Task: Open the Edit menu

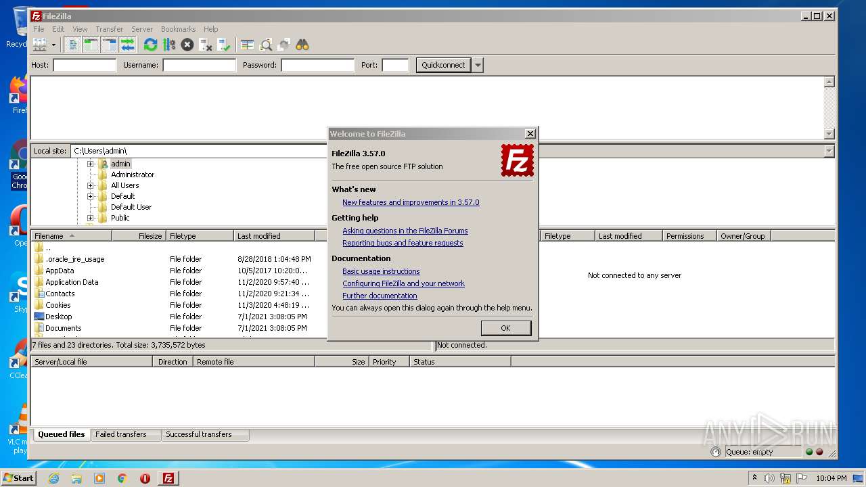Action: pyautogui.click(x=58, y=29)
